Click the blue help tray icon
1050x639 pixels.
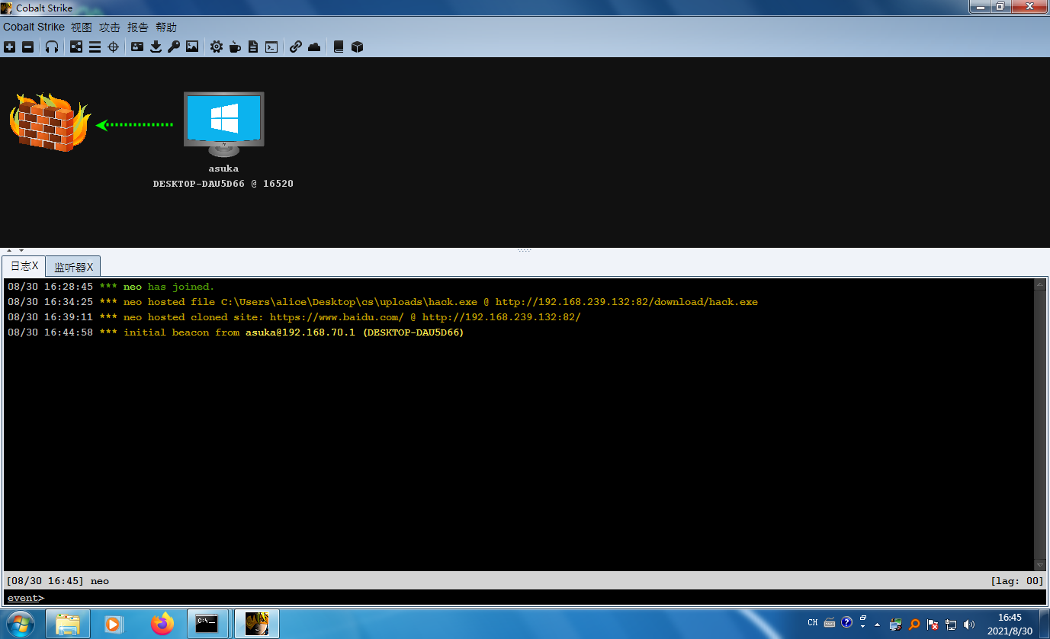846,623
